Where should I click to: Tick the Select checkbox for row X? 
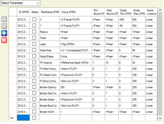pyautogui.click(x=34, y=19)
